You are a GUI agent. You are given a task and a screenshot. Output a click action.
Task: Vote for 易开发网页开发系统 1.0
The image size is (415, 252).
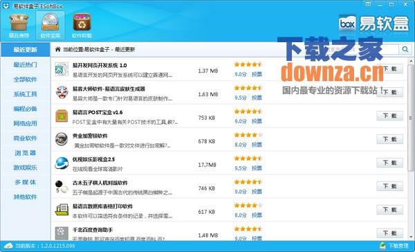click(x=257, y=74)
